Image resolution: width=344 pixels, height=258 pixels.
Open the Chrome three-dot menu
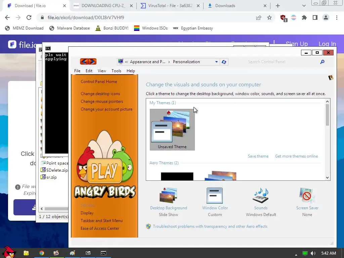337,17
